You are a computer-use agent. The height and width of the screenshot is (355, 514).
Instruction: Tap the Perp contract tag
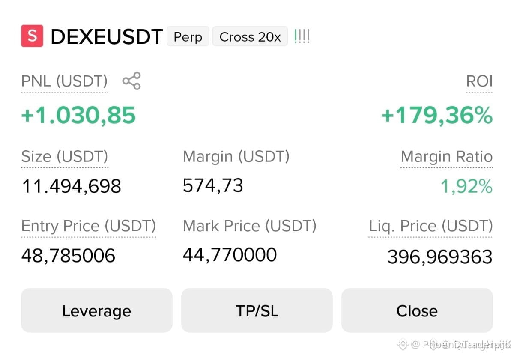point(188,37)
